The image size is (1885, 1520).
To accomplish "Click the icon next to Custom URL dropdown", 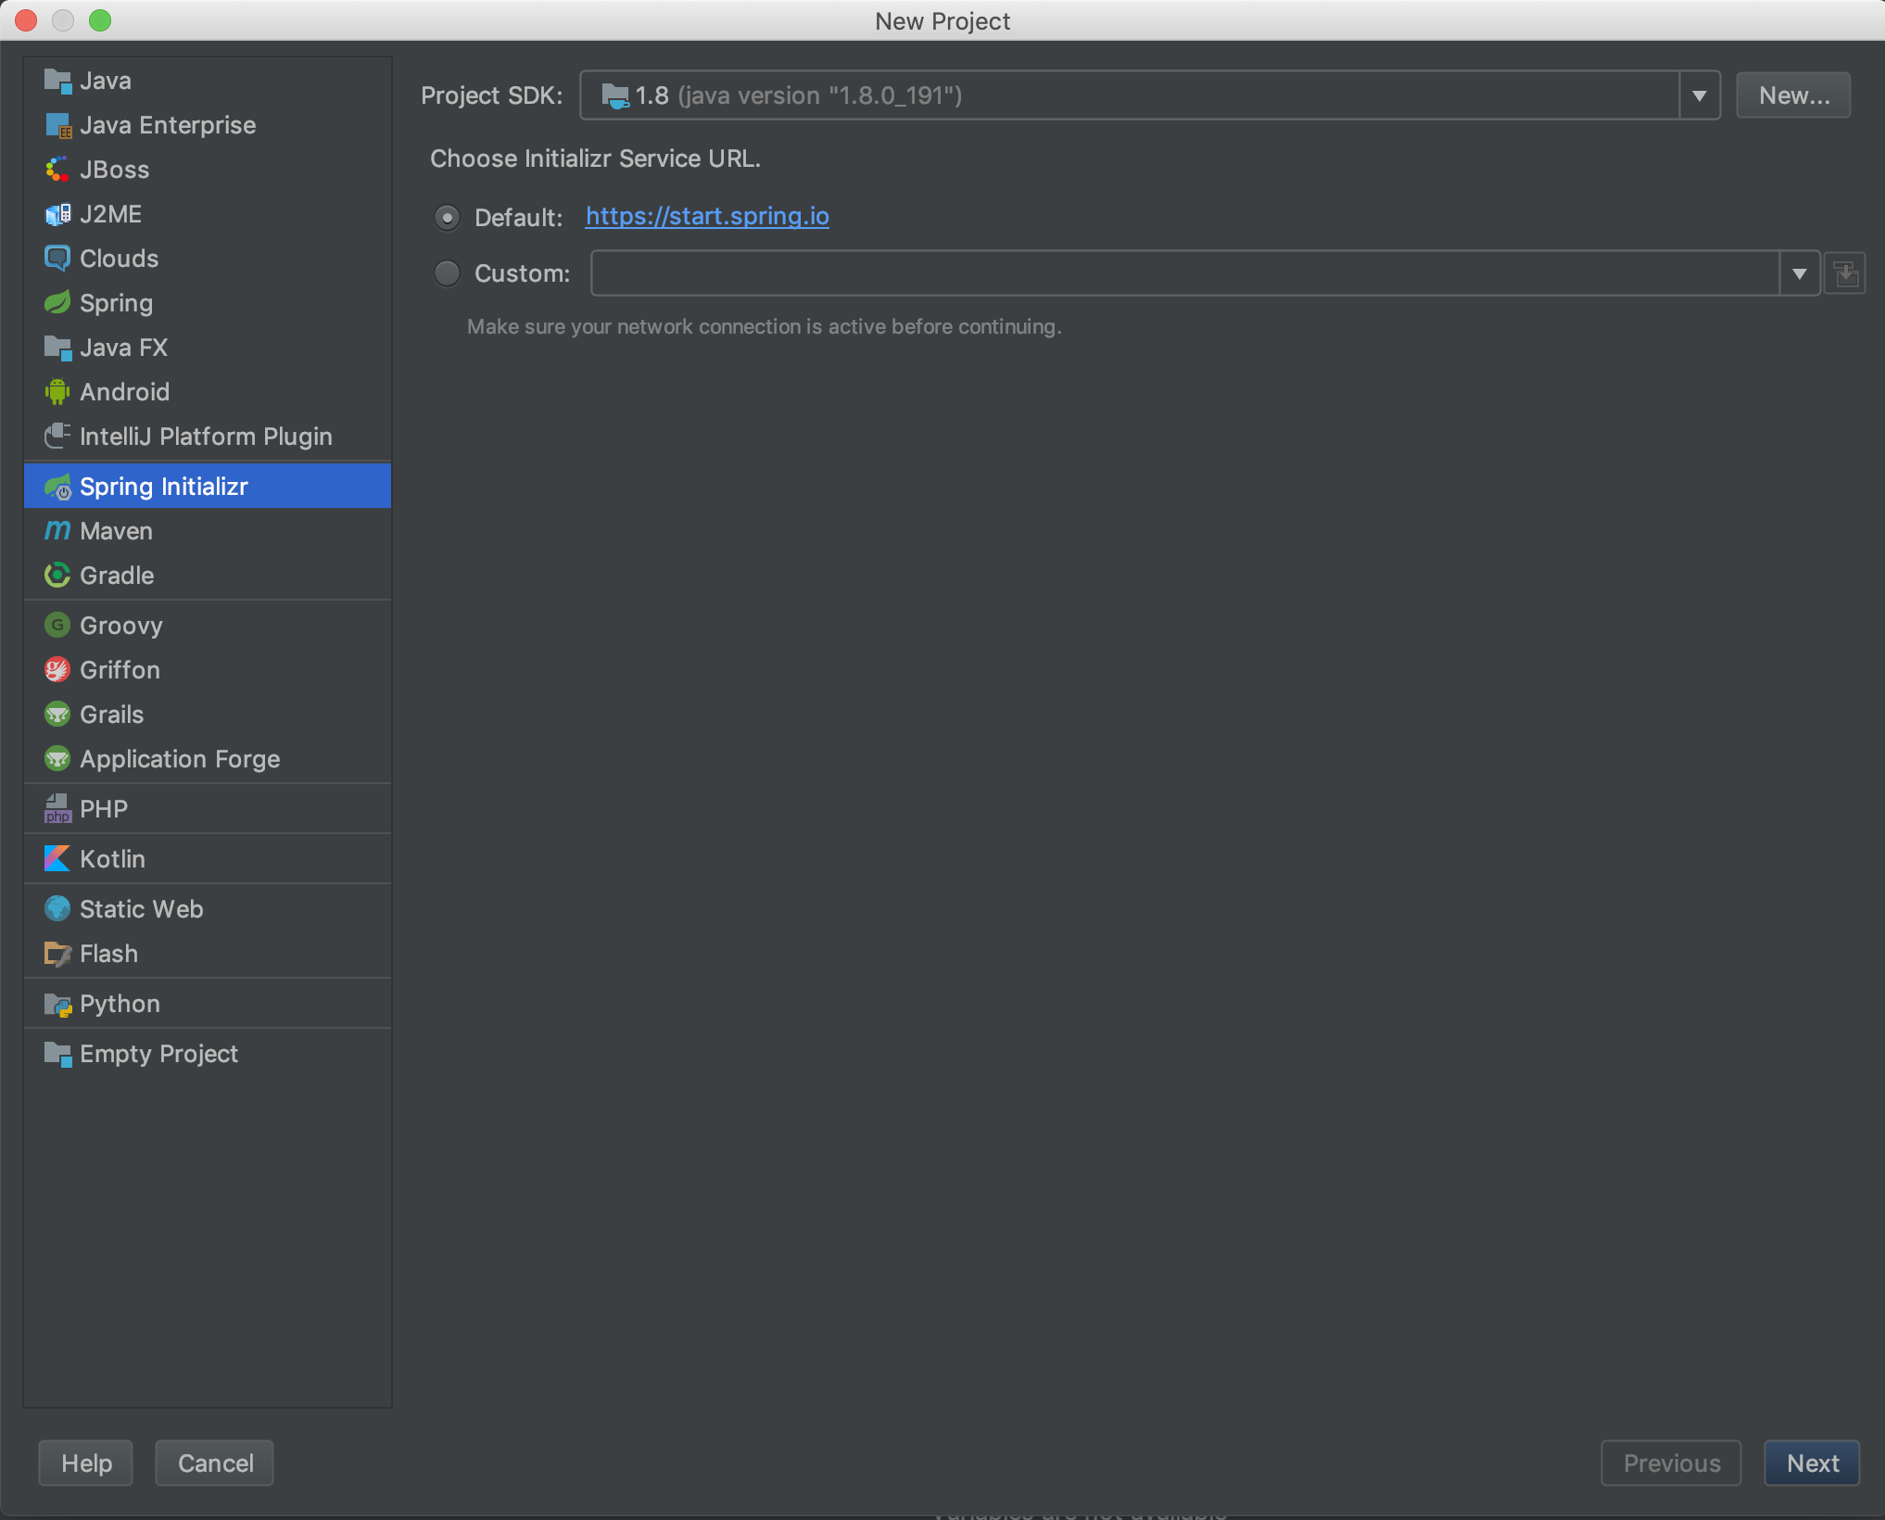I will click(1845, 273).
